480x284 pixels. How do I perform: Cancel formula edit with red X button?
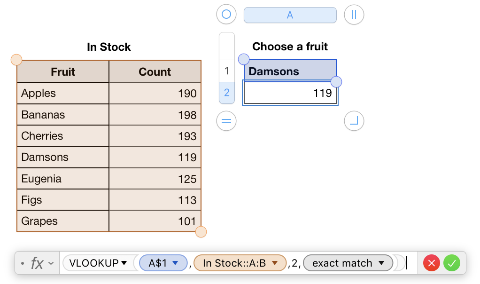pos(431,263)
